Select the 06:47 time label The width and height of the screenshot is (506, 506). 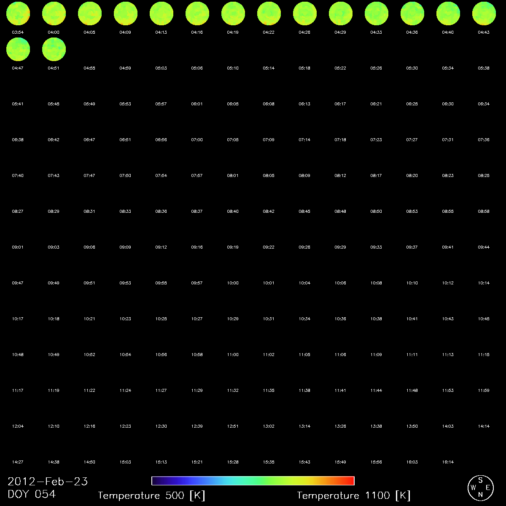(89, 139)
